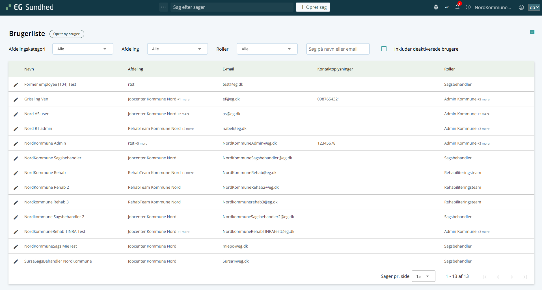Open the Roller filter dropdown
This screenshot has width=542, height=290.
point(267,49)
